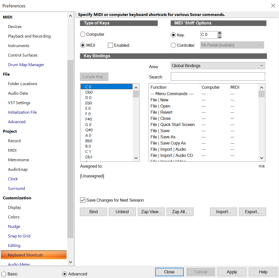Increase the MIDI shift key value
Image resolution: width=279 pixels, height=278 pixels.
[220, 33]
